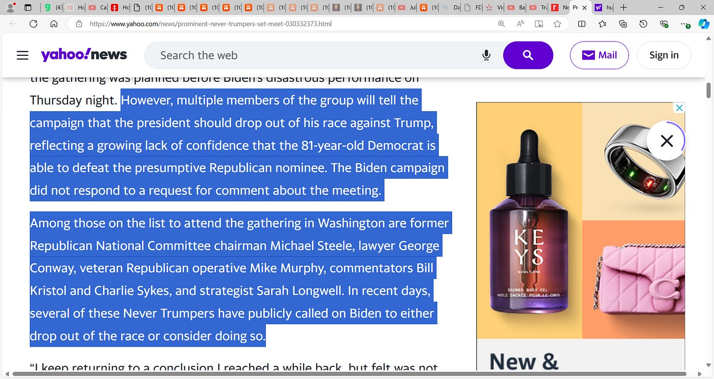Open the tab actions menu icon
The height and width of the screenshot is (379, 714).
pyautogui.click(x=28, y=8)
